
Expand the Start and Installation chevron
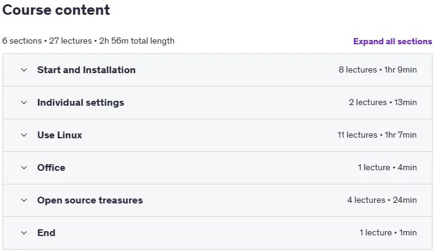(x=24, y=70)
